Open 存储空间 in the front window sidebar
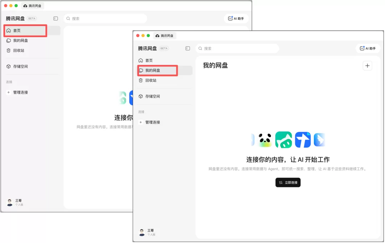Viewport: 385px width, 243px height. [164, 96]
